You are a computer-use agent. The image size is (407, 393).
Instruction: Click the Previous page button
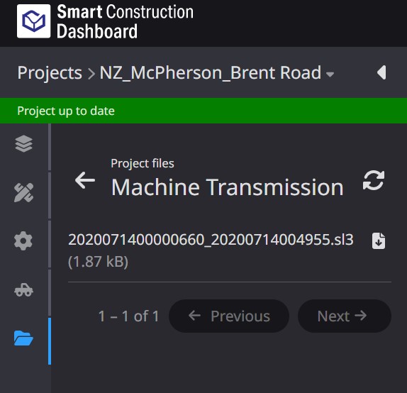229,316
